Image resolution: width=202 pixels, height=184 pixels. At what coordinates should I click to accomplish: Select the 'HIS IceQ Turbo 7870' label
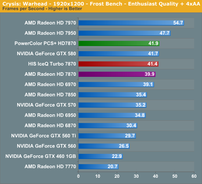point(52,64)
